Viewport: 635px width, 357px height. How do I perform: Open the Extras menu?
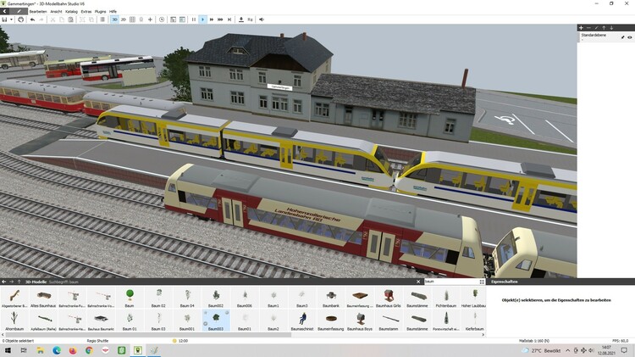(86, 12)
